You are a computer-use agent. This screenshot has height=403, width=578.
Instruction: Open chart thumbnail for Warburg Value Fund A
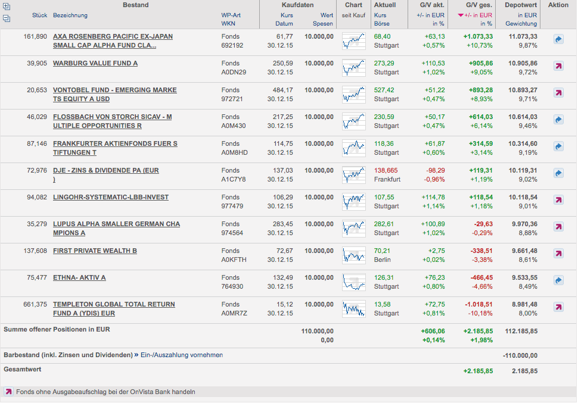pyautogui.click(x=354, y=68)
